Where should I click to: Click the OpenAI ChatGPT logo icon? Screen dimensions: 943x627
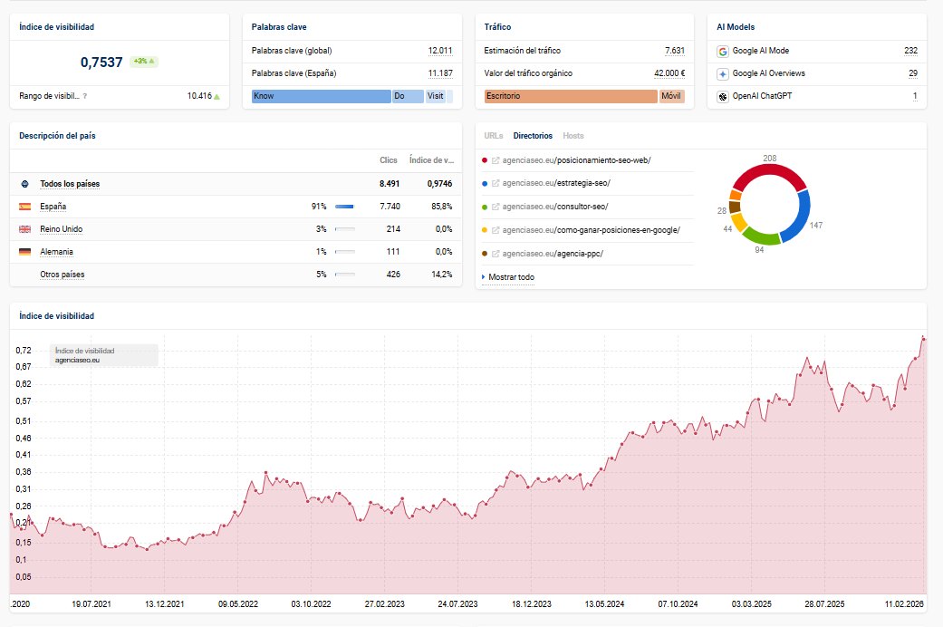tap(722, 96)
